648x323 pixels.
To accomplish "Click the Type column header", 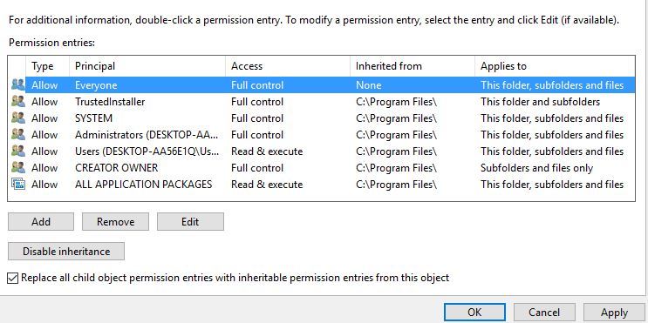I will point(47,66).
